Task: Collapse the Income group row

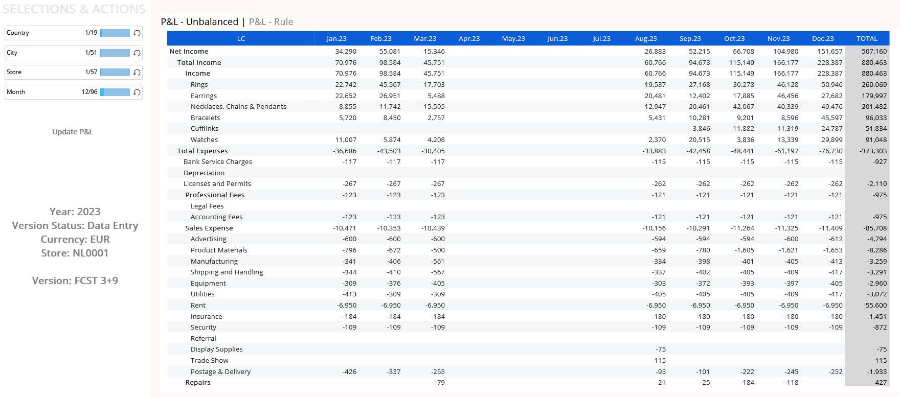Action: pos(197,74)
